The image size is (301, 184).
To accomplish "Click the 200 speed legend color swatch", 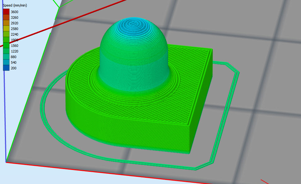I will [x=6, y=68].
